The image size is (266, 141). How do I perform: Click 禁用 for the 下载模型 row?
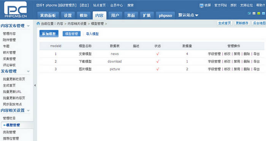click(x=237, y=61)
